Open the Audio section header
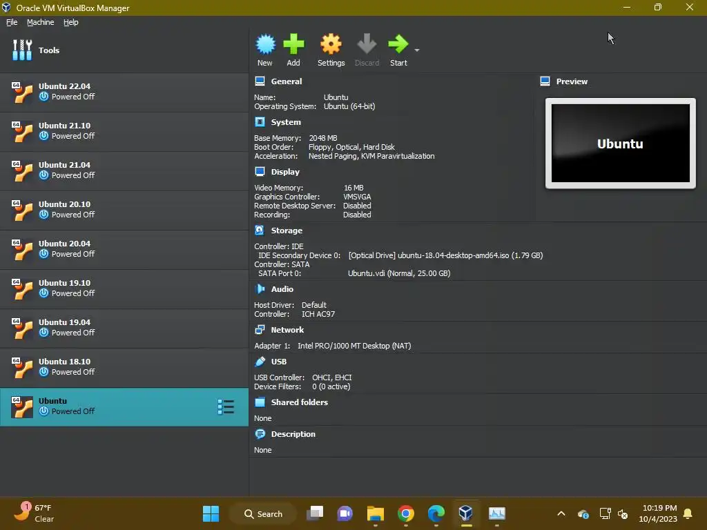 point(282,289)
